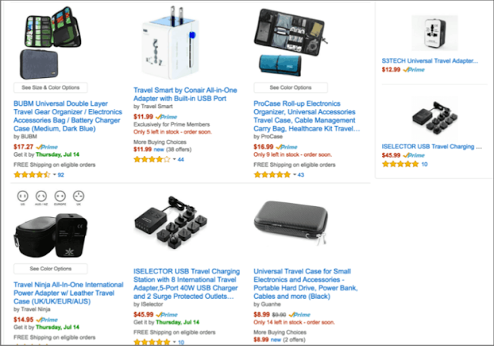Click the US plug type icon
Viewport: 494px width, 346px height.
22,196
